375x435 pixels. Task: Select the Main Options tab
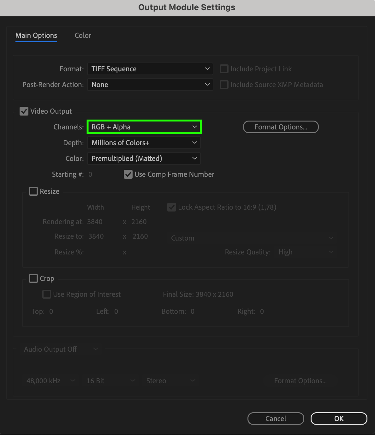[36, 35]
